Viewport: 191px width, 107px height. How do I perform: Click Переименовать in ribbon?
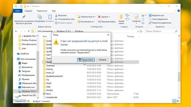107,22
